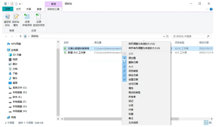Select 此电脑 in the navigation pane
218x127 pixels.
click(x=13, y=50)
